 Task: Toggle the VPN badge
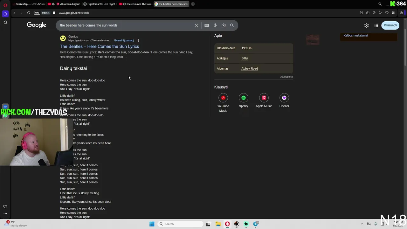tap(37, 13)
